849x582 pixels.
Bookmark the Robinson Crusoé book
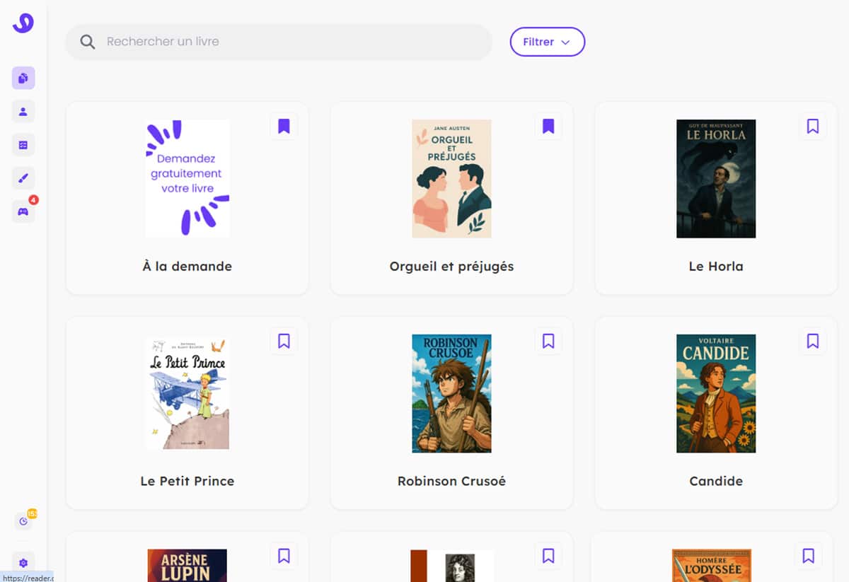(x=548, y=342)
